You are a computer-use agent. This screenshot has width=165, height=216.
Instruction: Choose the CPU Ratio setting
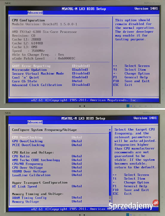[21, 156]
